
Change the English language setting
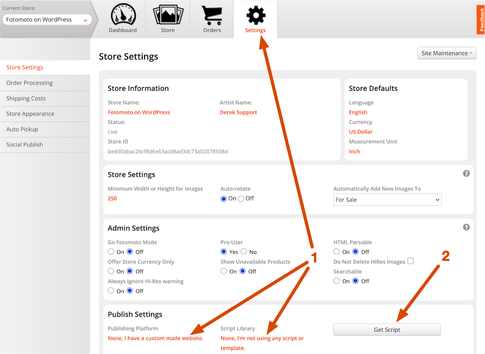tap(358, 112)
